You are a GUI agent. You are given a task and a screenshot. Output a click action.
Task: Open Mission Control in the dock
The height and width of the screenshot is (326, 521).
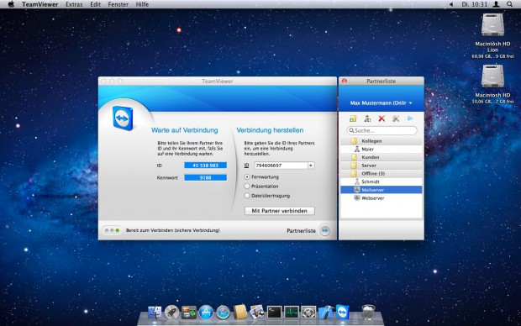point(189,313)
